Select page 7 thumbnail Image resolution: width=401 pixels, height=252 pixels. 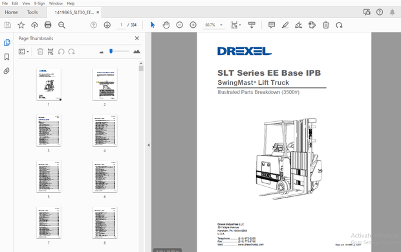(49, 223)
